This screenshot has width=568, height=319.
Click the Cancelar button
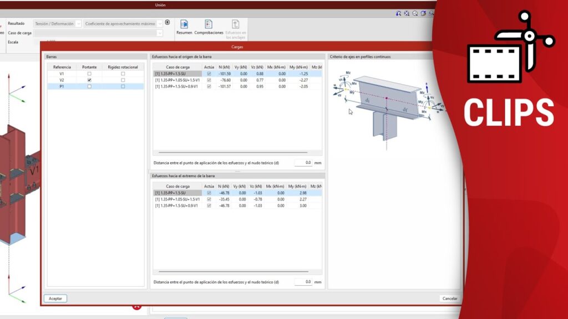click(x=449, y=299)
